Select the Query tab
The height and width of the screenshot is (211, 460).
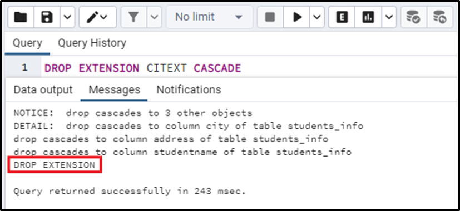coord(27,43)
